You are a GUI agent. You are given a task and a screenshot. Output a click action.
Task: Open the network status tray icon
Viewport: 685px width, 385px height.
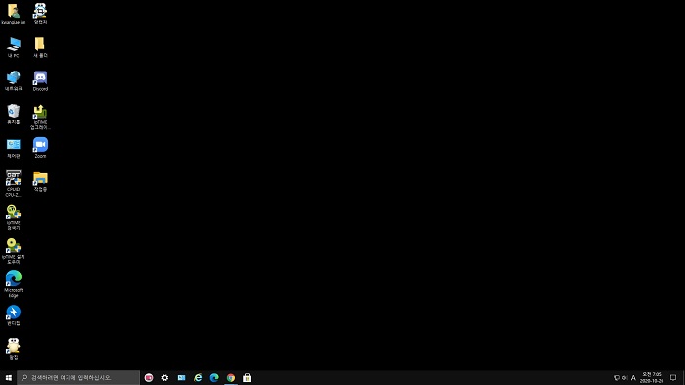(616, 377)
